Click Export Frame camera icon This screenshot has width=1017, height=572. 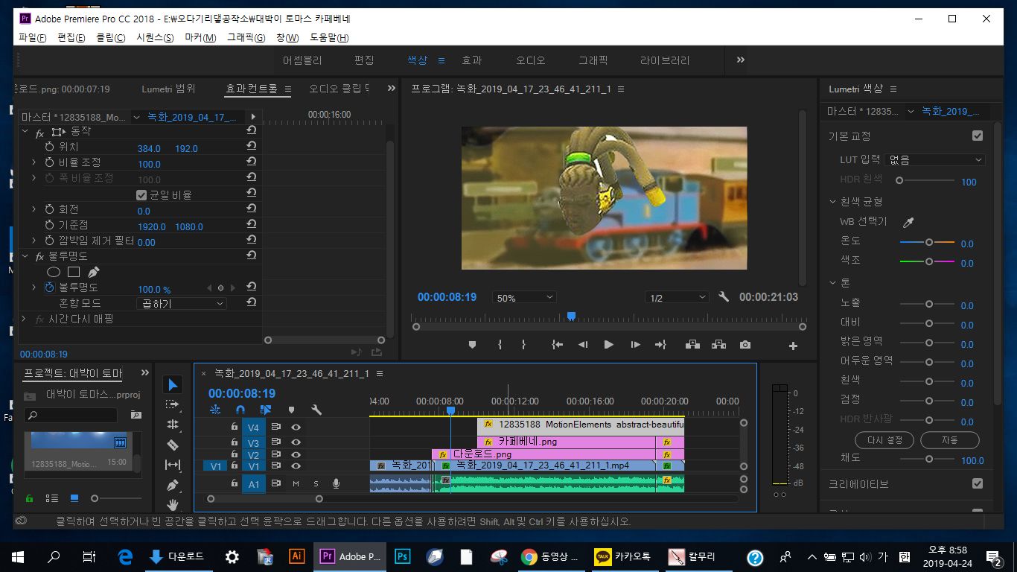click(745, 345)
